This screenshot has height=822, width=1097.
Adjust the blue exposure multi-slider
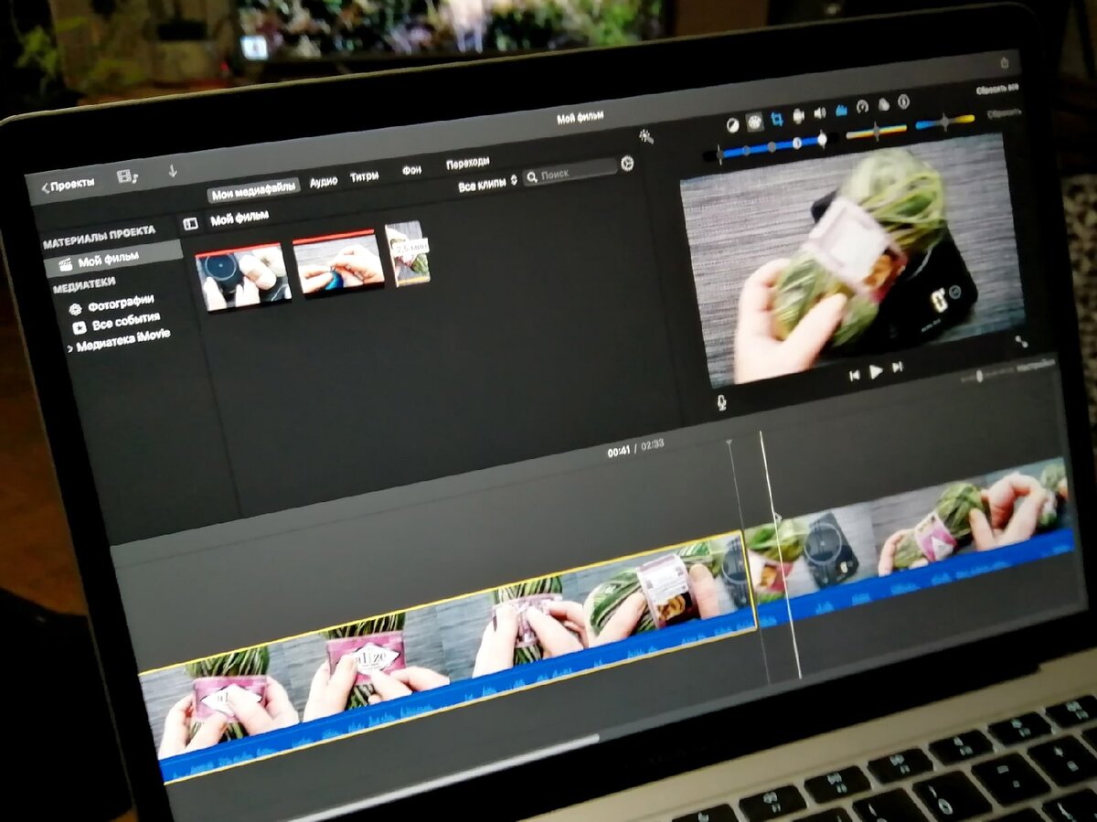pyautogui.click(x=772, y=146)
